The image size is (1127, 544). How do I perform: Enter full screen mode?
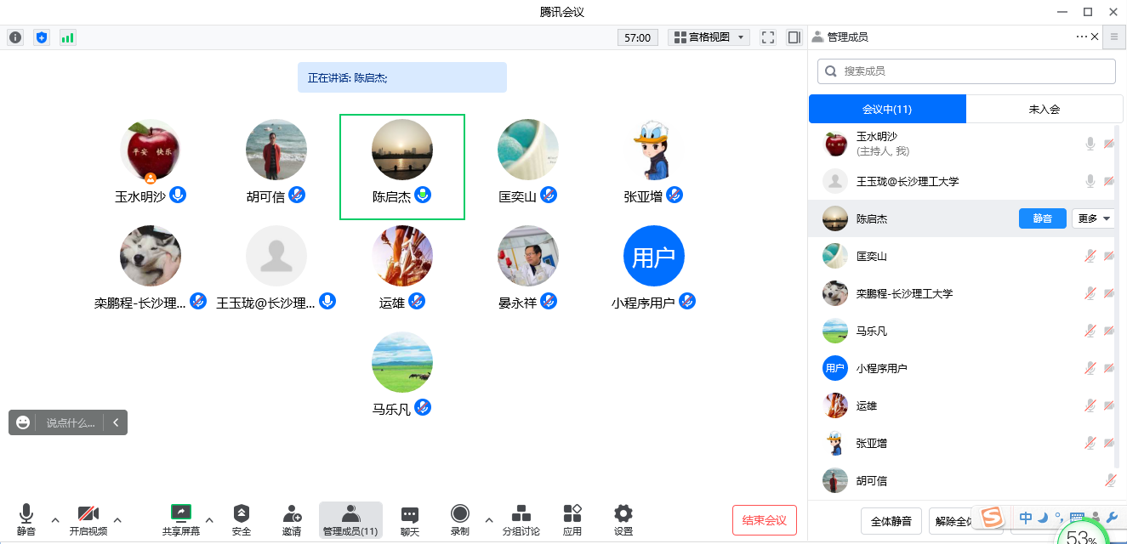pos(768,37)
